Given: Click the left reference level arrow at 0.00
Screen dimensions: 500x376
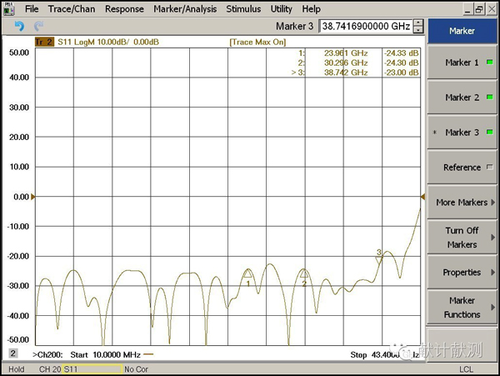Looking at the screenshot, I should tap(32, 197).
